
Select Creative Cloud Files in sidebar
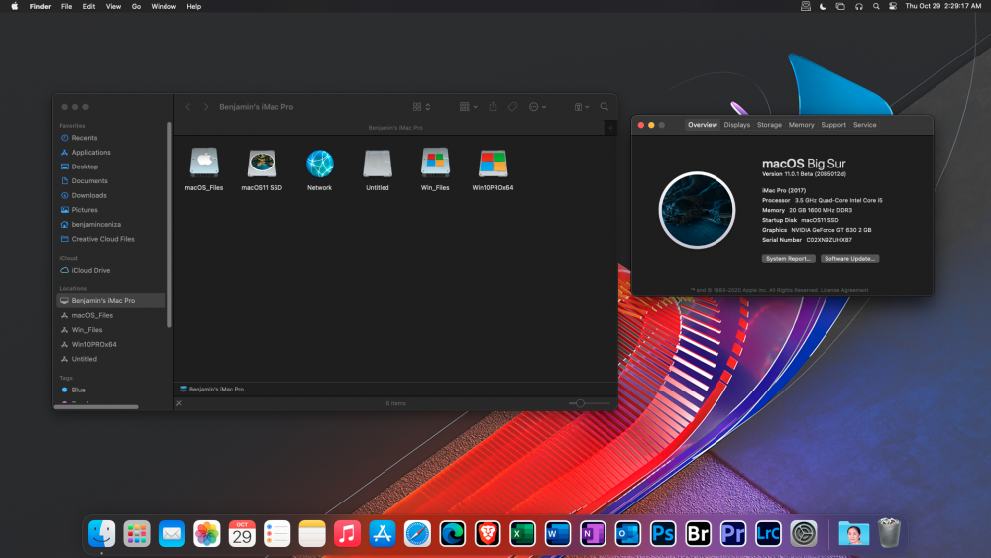click(103, 239)
